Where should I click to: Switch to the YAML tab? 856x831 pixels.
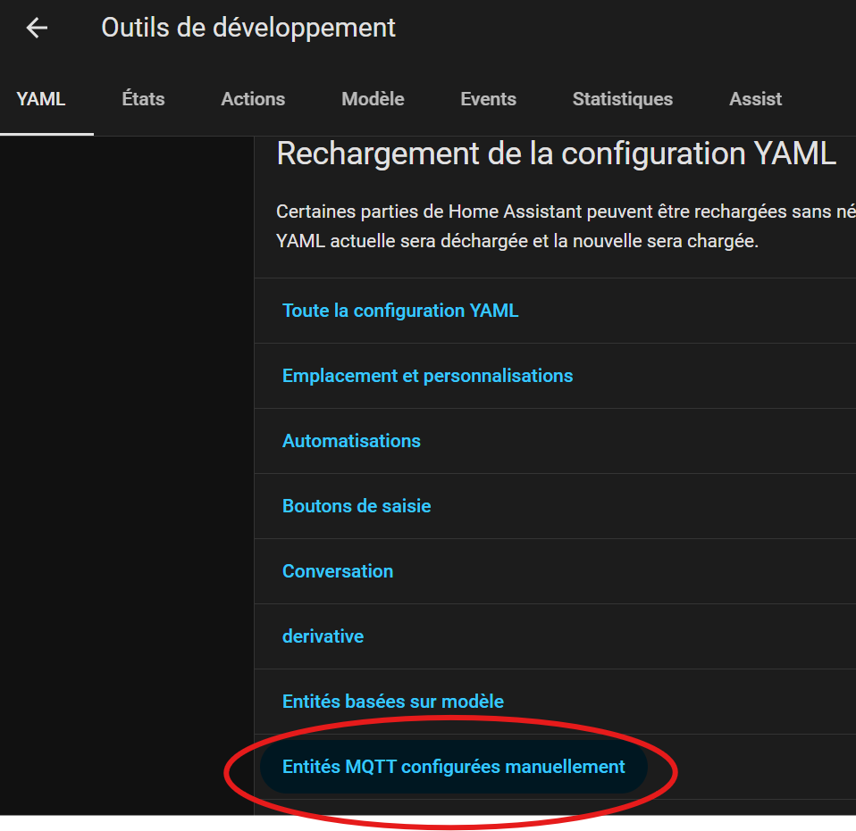coord(41,100)
